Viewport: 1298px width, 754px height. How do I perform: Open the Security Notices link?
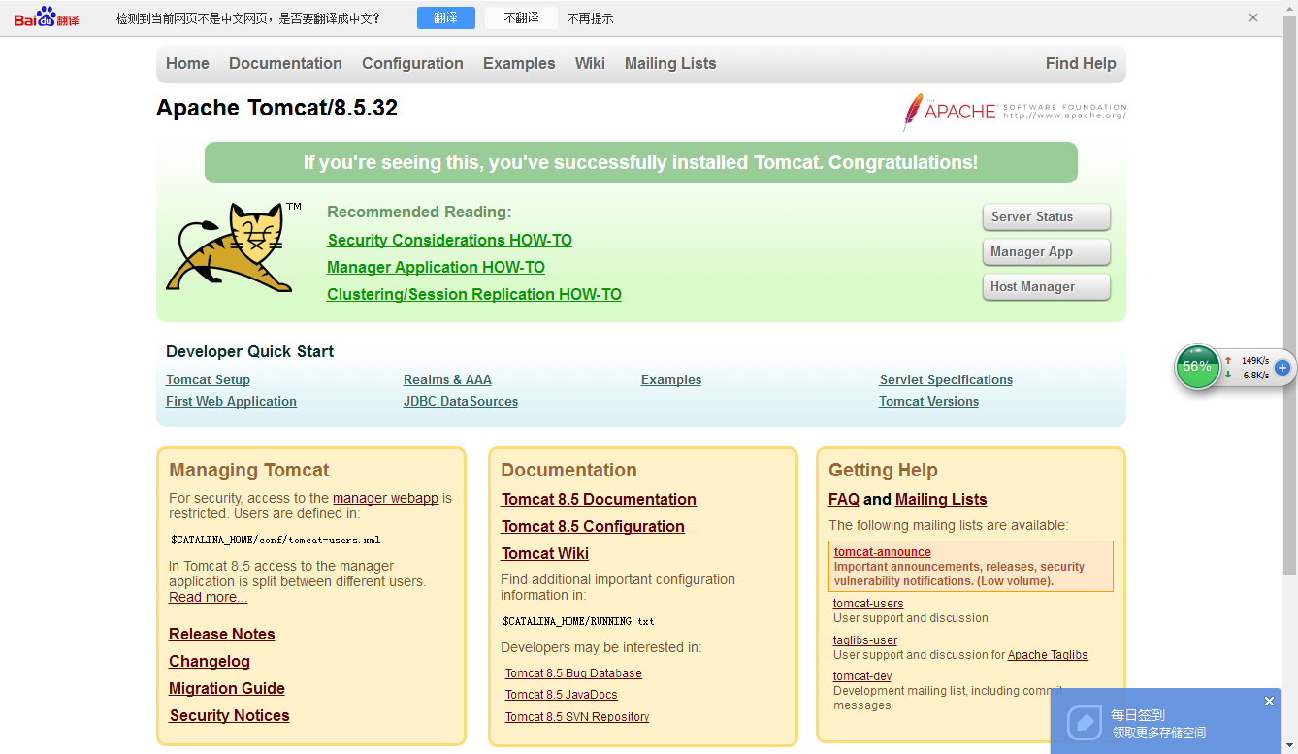(229, 715)
